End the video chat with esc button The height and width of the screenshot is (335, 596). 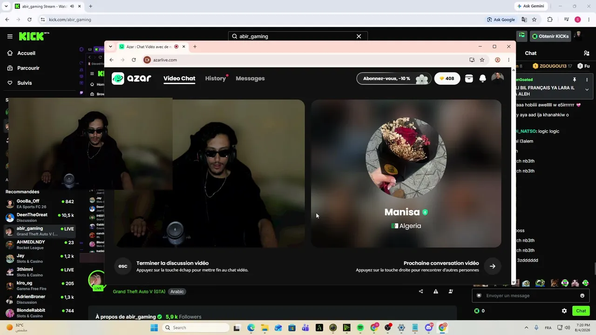123,266
